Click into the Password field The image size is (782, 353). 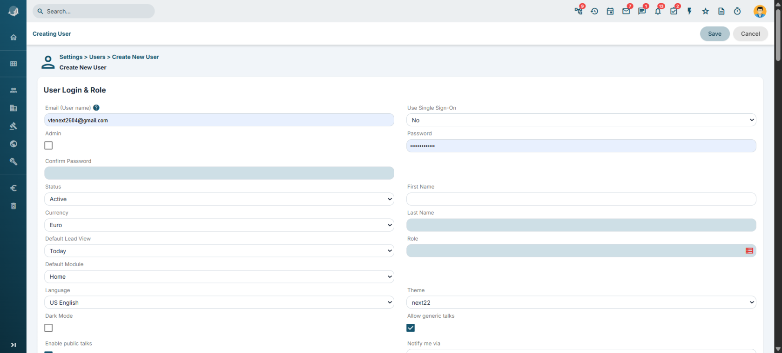[581, 146]
